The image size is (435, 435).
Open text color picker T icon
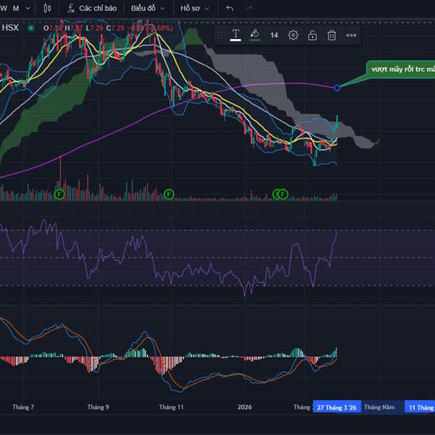tap(236, 36)
